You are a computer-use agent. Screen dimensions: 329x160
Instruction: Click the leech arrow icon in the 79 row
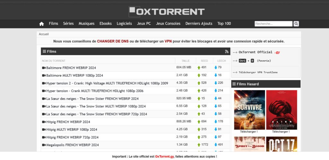click(x=216, y=67)
